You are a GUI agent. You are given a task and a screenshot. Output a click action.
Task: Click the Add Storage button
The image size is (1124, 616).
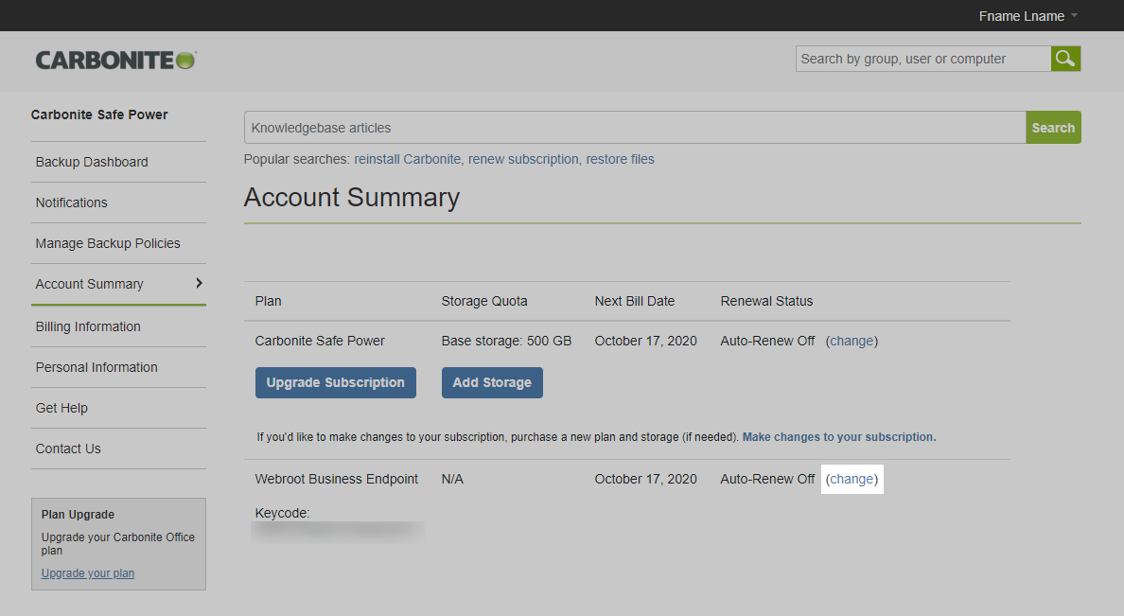492,382
